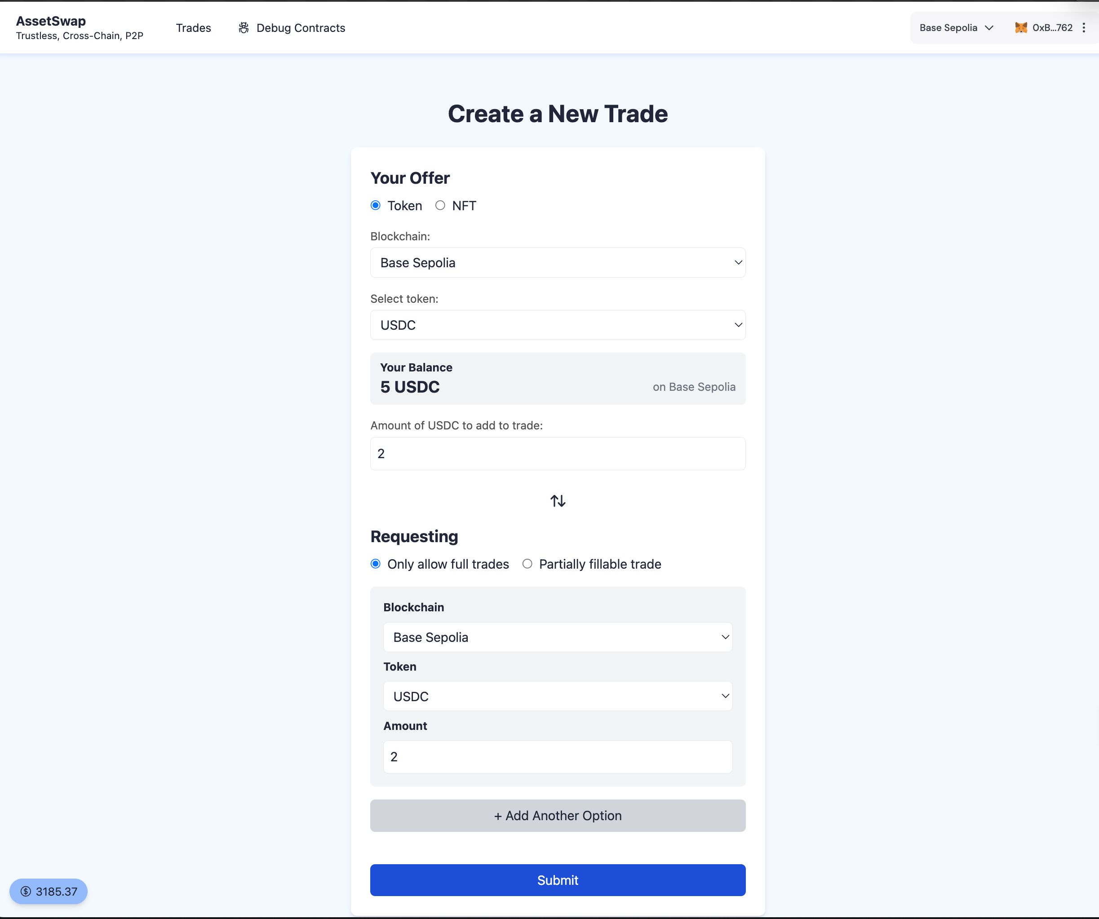
Task: Click the 'Trustless, Cross-Chain, P2P' tagline
Action: coord(80,35)
